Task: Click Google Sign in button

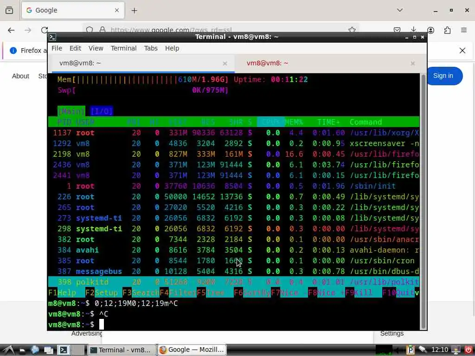Action: tap(443, 76)
